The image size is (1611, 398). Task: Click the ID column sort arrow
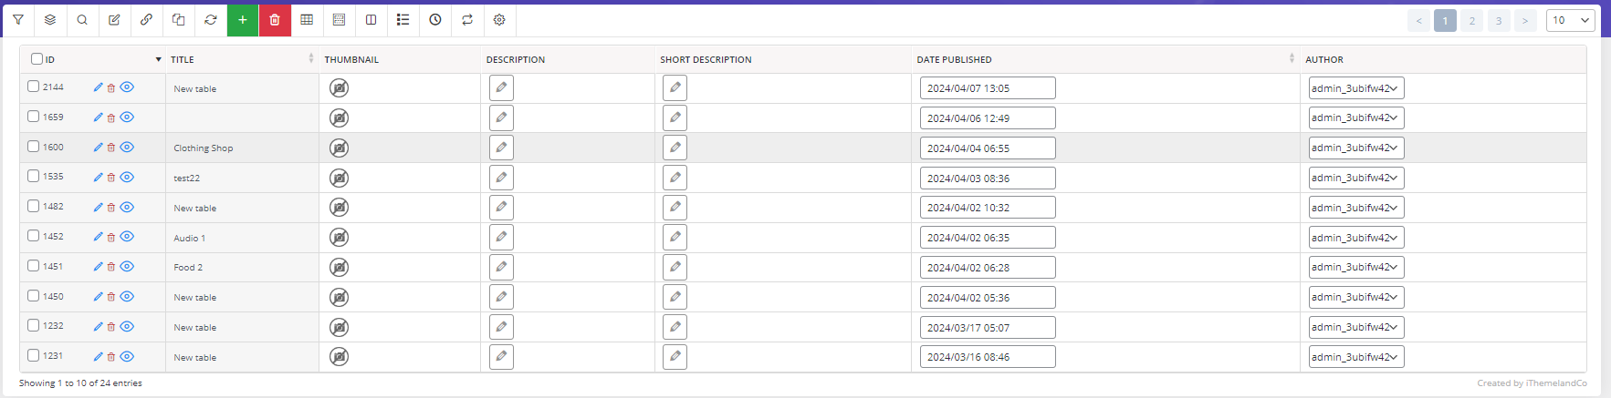pyautogui.click(x=159, y=60)
